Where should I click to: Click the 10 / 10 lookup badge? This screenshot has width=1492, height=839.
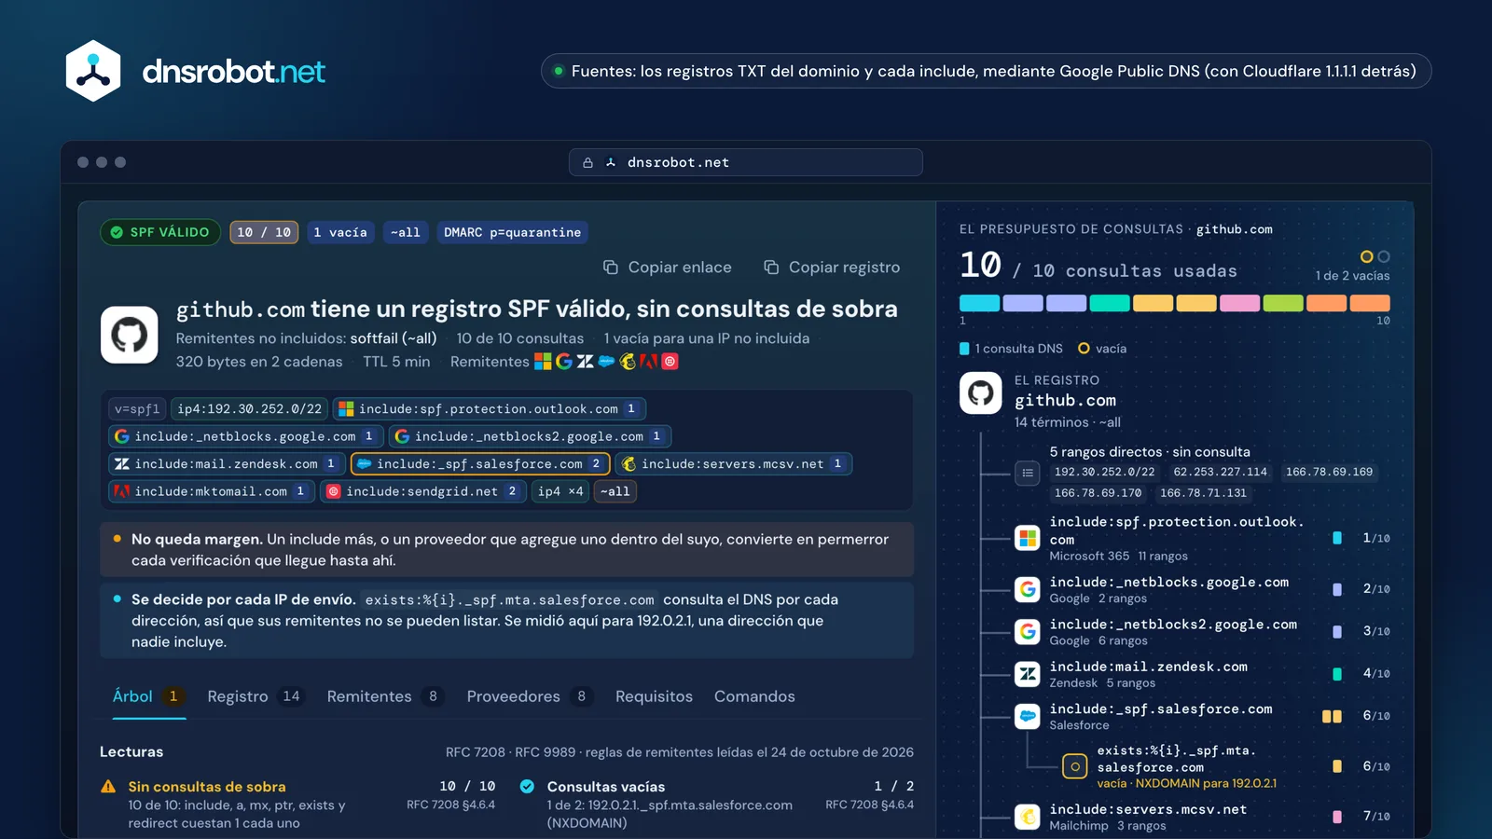(264, 232)
